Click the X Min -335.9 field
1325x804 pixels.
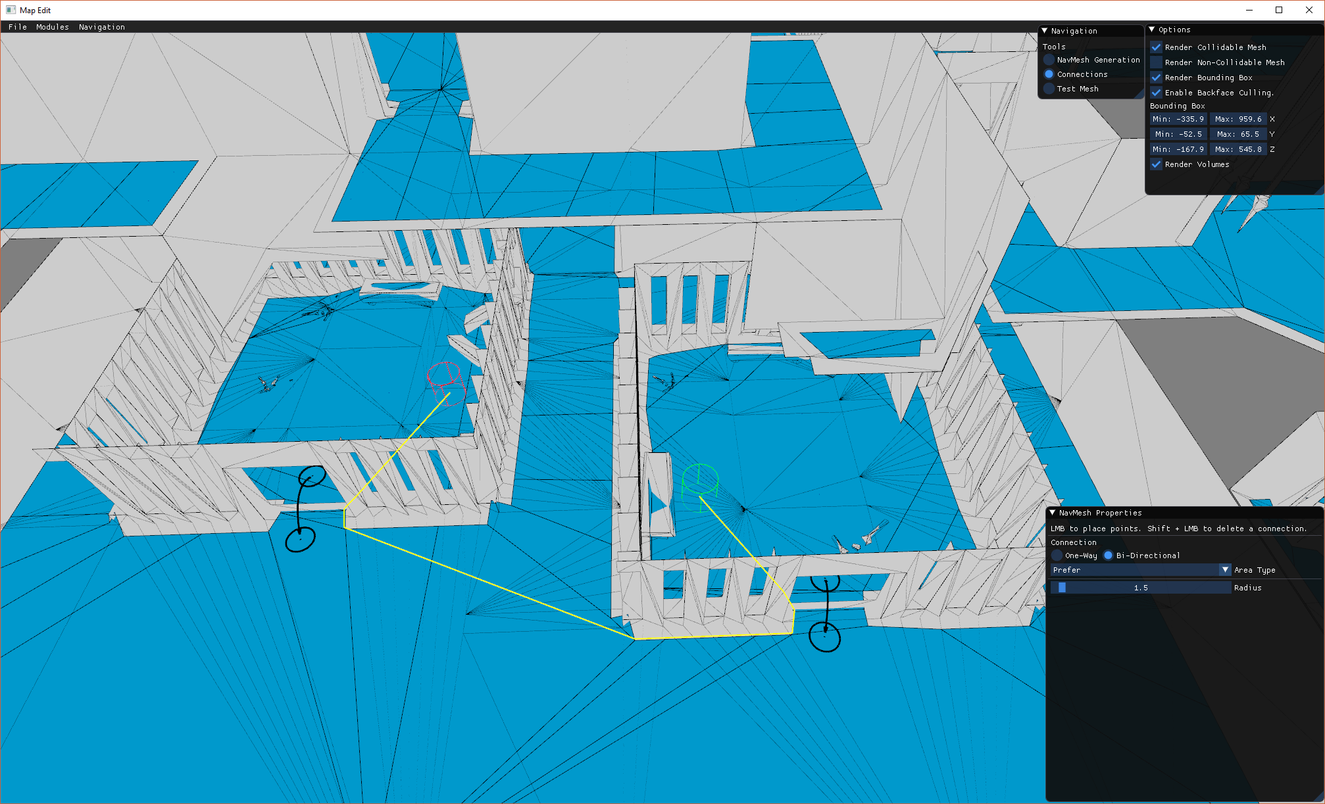pos(1178,119)
